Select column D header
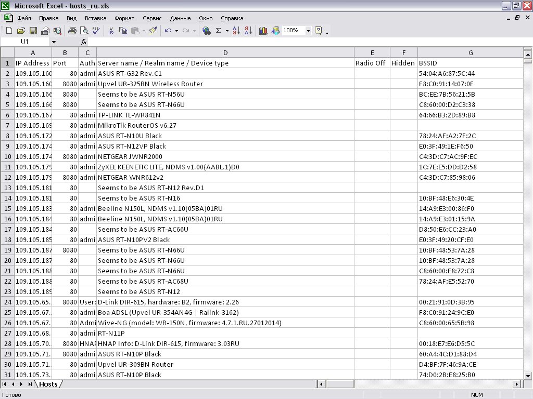The image size is (533, 399). (225, 52)
